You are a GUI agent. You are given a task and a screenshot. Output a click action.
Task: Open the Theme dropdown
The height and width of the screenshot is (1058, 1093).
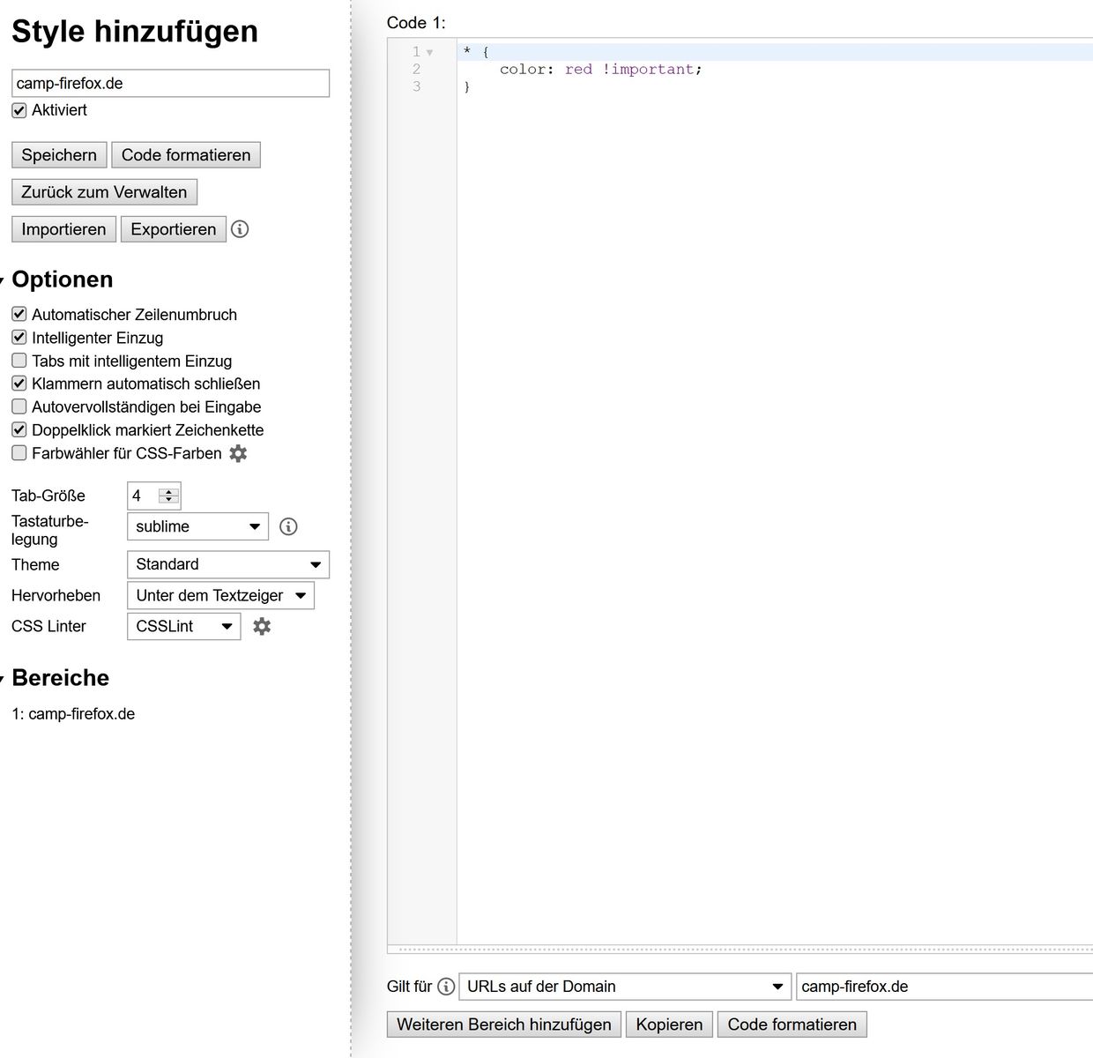point(227,564)
